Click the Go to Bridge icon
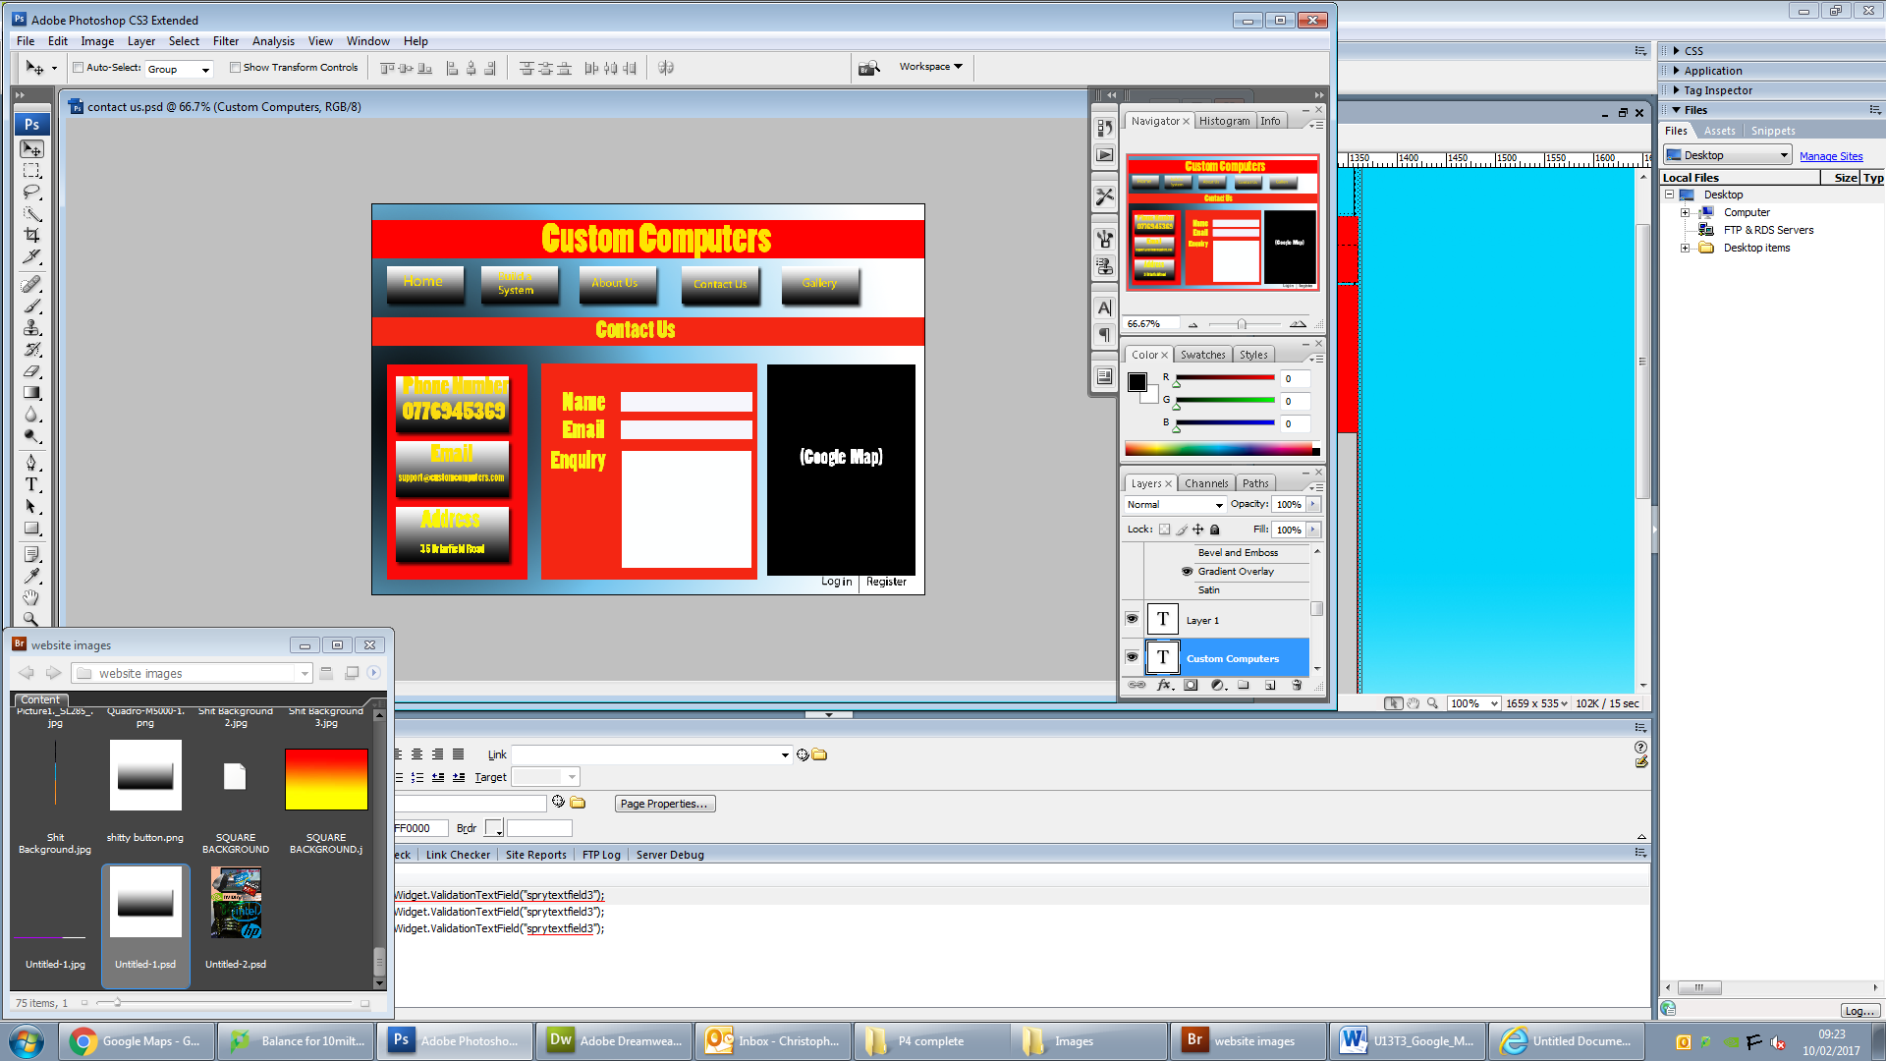 [x=868, y=68]
